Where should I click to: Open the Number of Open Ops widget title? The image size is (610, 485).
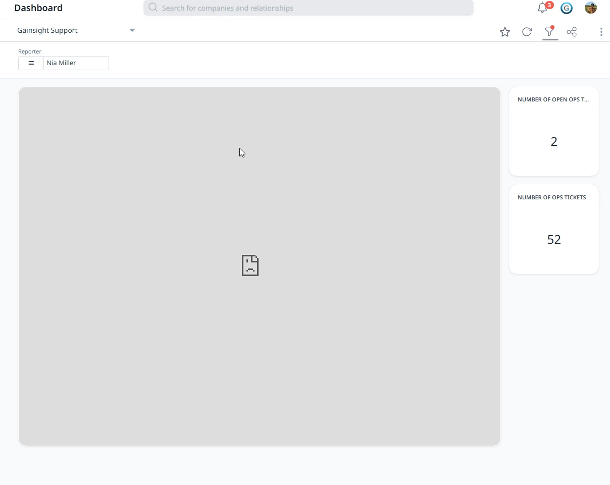click(553, 99)
